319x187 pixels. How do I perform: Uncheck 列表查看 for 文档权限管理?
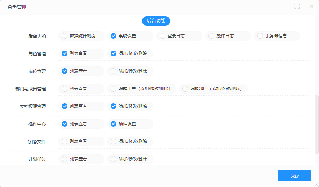(65, 106)
